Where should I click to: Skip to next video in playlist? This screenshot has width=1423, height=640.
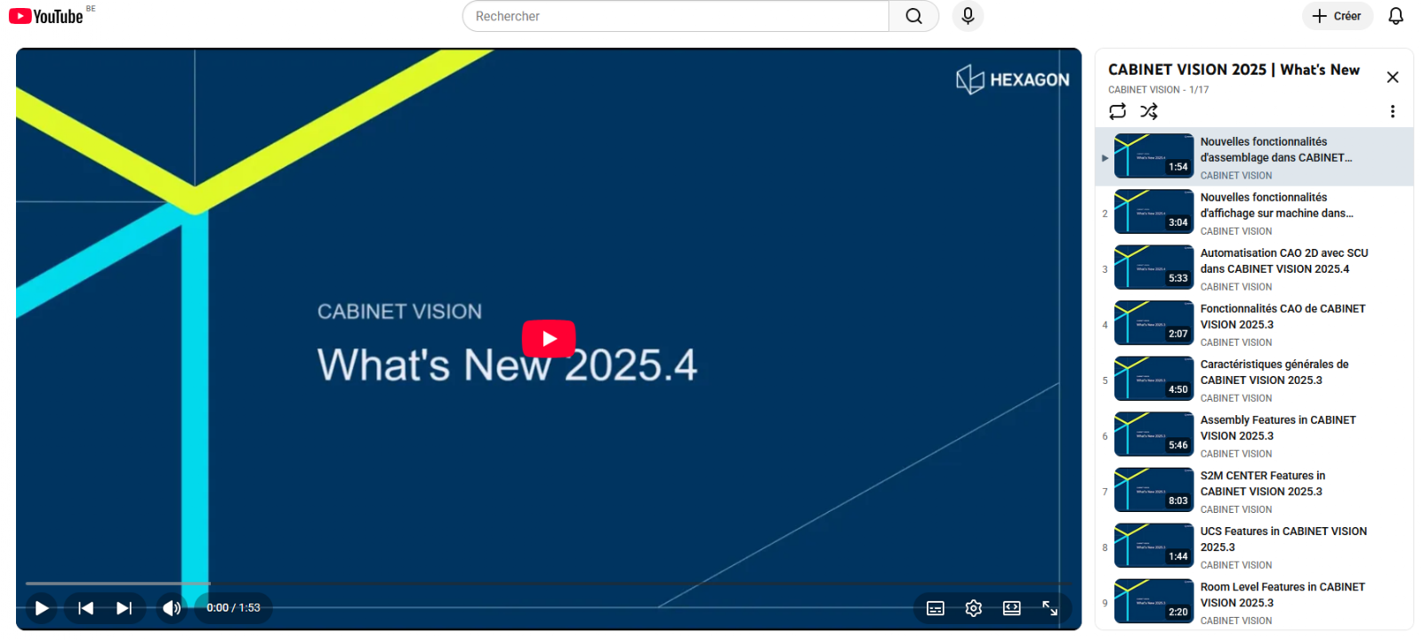pos(124,608)
